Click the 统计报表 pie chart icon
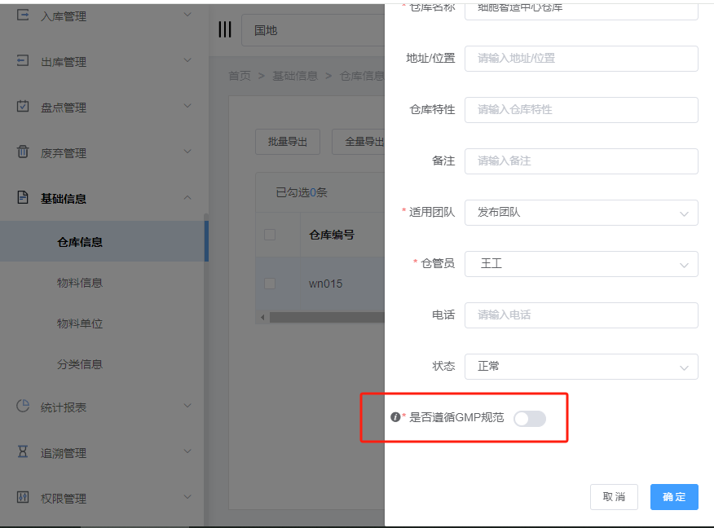Image resolution: width=714 pixels, height=528 pixels. [23, 406]
